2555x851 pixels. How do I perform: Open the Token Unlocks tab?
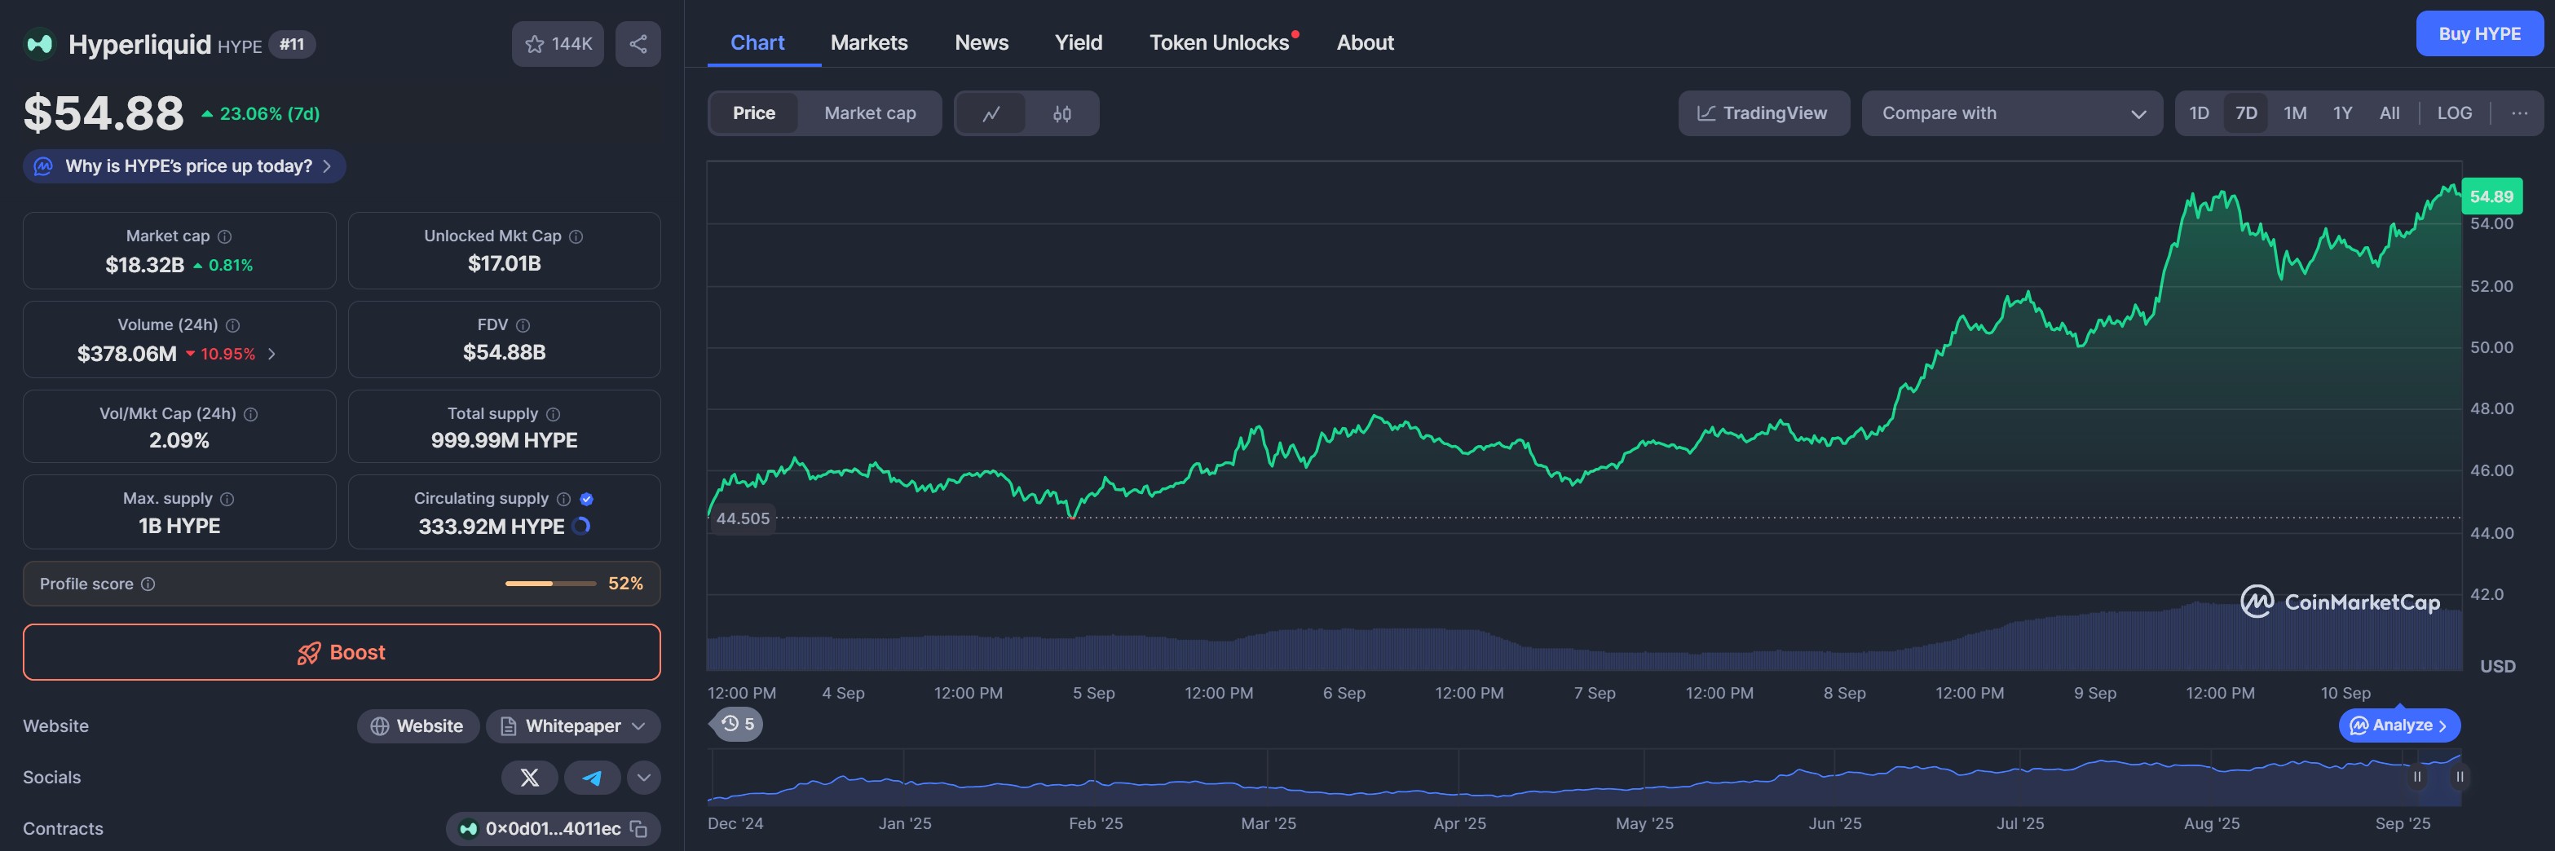tap(1219, 42)
